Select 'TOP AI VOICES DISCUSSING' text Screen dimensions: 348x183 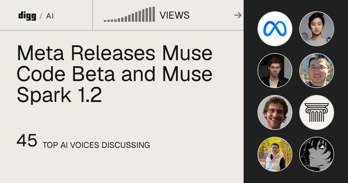click(96, 145)
